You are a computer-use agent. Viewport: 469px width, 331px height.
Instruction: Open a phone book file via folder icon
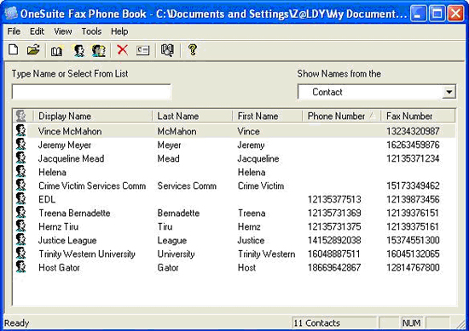click(33, 50)
